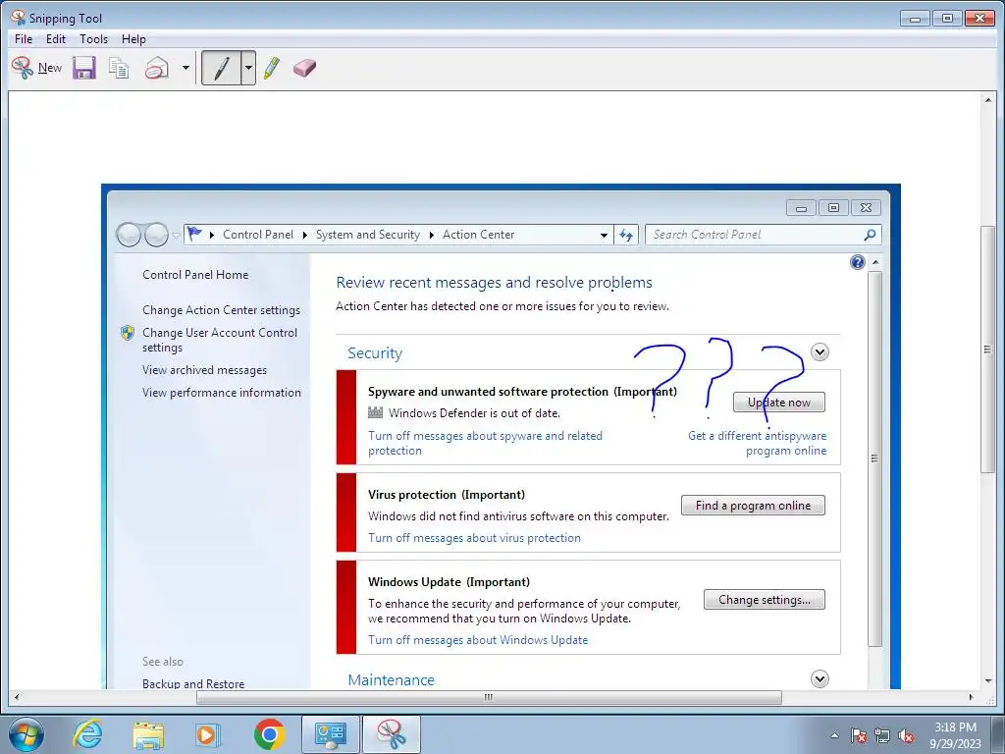Click the Action Center flag tray icon
Image resolution: width=1005 pixels, height=754 pixels.
click(x=859, y=735)
